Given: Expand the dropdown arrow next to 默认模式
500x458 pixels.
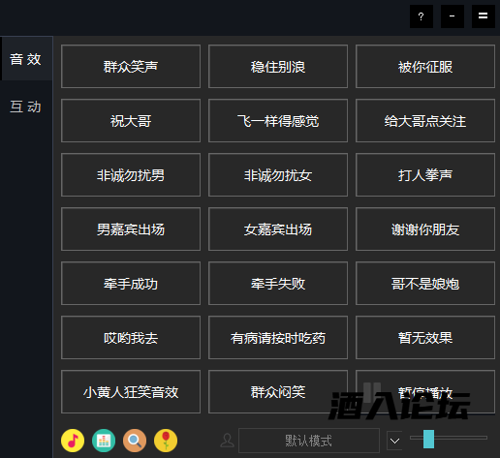Looking at the screenshot, I should (394, 441).
